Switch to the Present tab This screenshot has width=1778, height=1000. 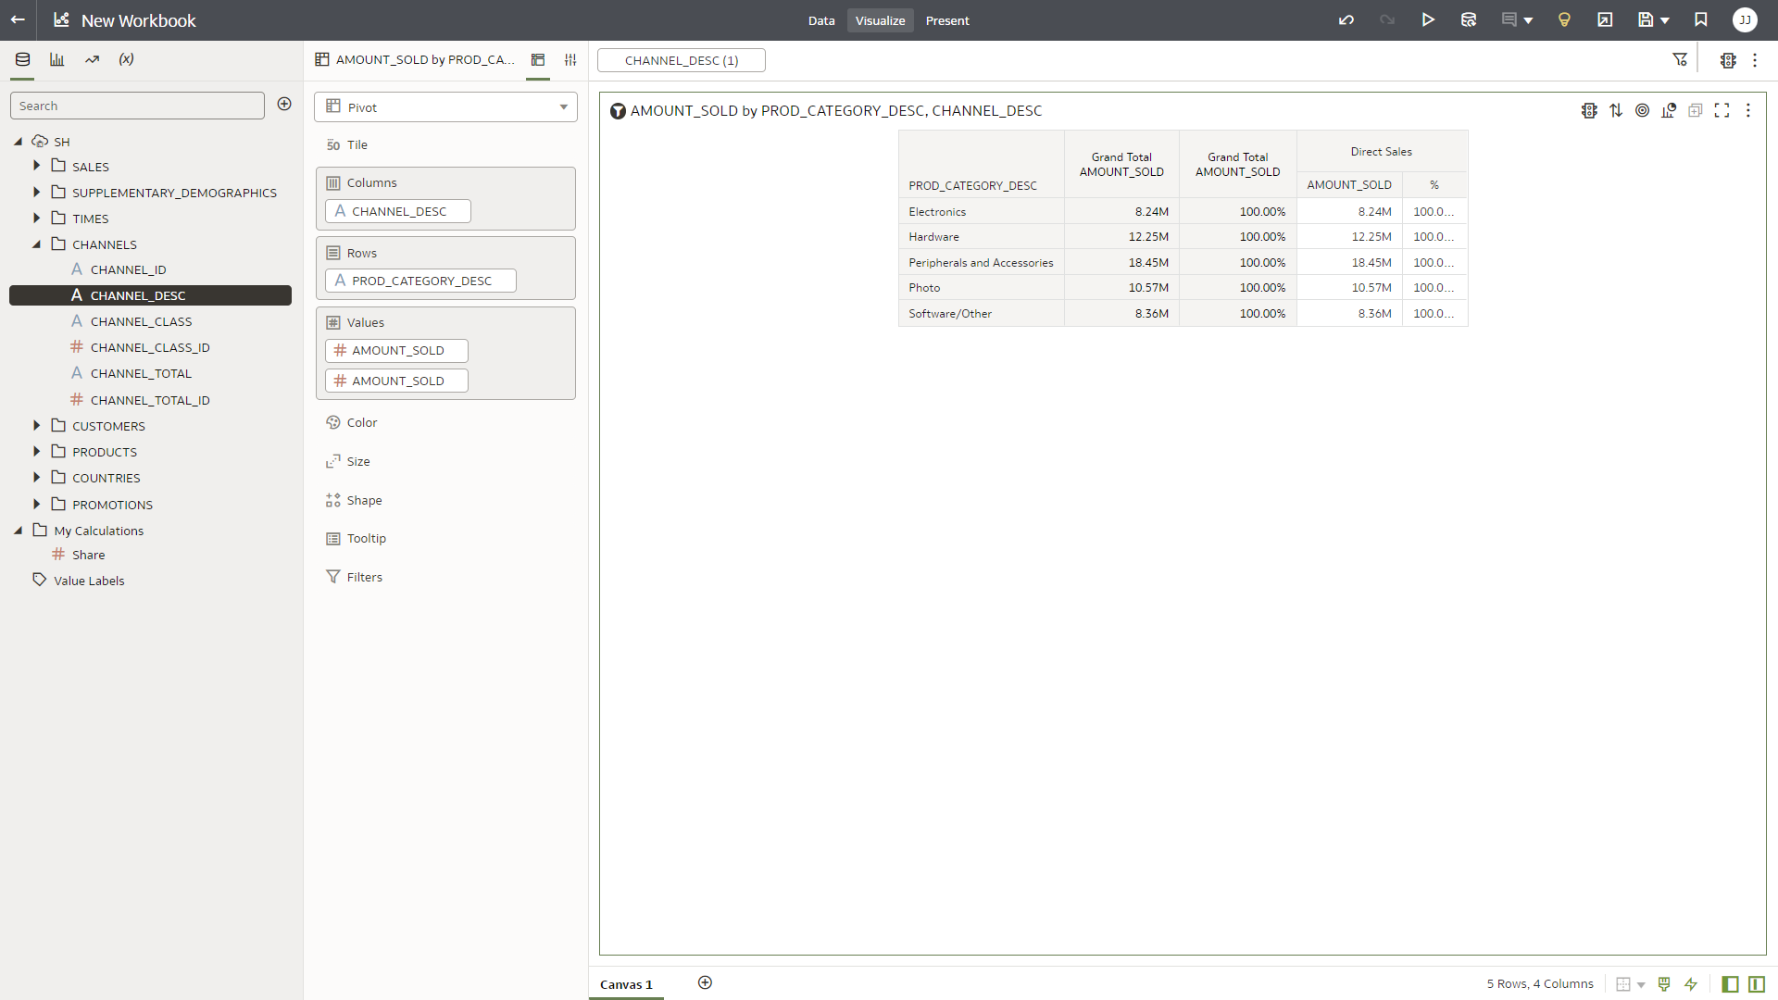947,20
